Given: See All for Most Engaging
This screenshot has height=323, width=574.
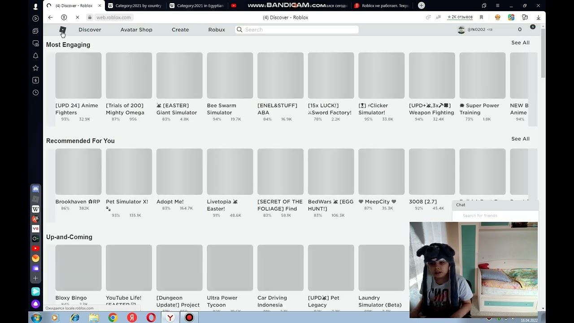Looking at the screenshot, I should pyautogui.click(x=520, y=43).
